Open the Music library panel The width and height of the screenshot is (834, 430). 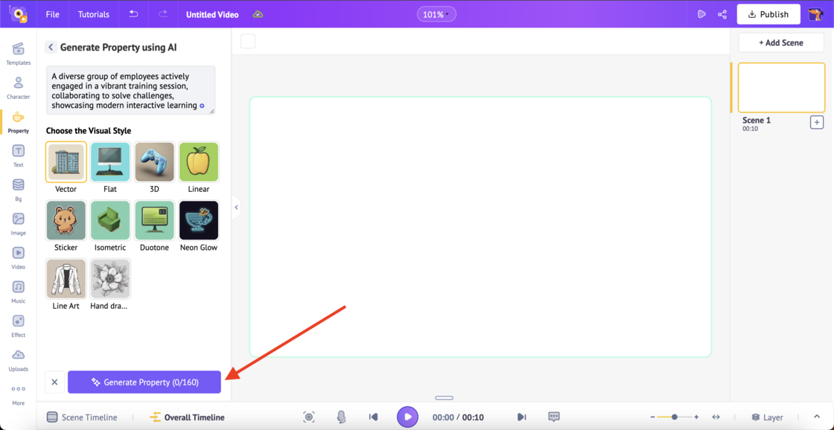[18, 290]
